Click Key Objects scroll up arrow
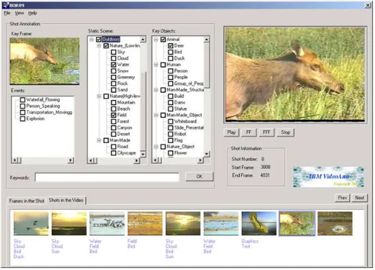 click(207, 39)
